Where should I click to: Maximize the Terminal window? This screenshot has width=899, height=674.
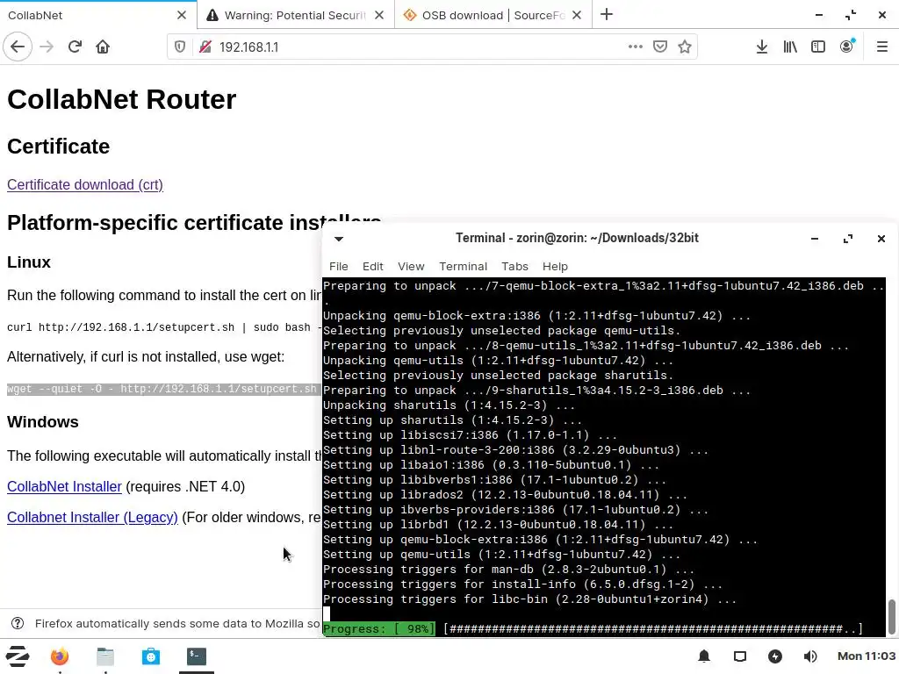pos(848,239)
